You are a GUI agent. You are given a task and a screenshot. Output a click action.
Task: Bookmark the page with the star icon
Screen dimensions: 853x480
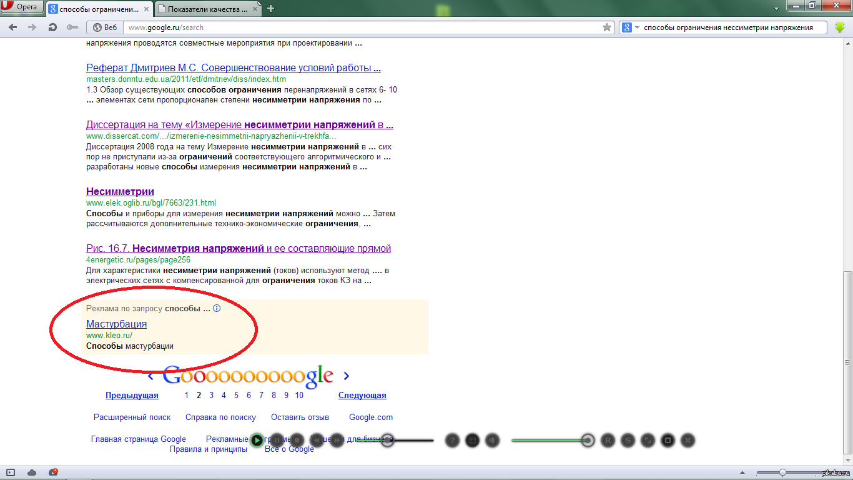[x=606, y=27]
